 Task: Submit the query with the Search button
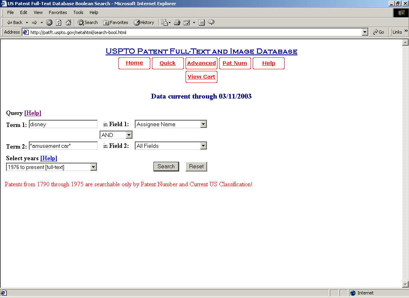166,167
